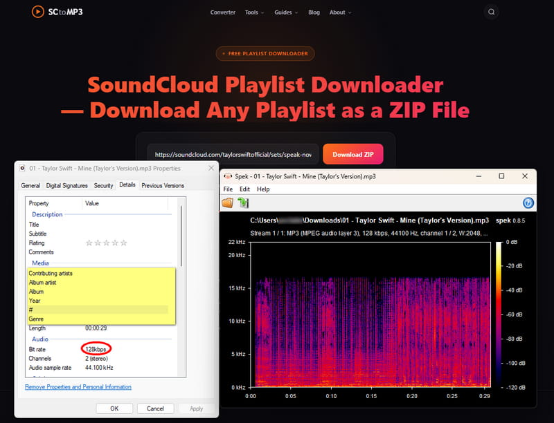The height and width of the screenshot is (423, 554).
Task: Switch to the Previous Versions tab
Action: pyautogui.click(x=163, y=185)
